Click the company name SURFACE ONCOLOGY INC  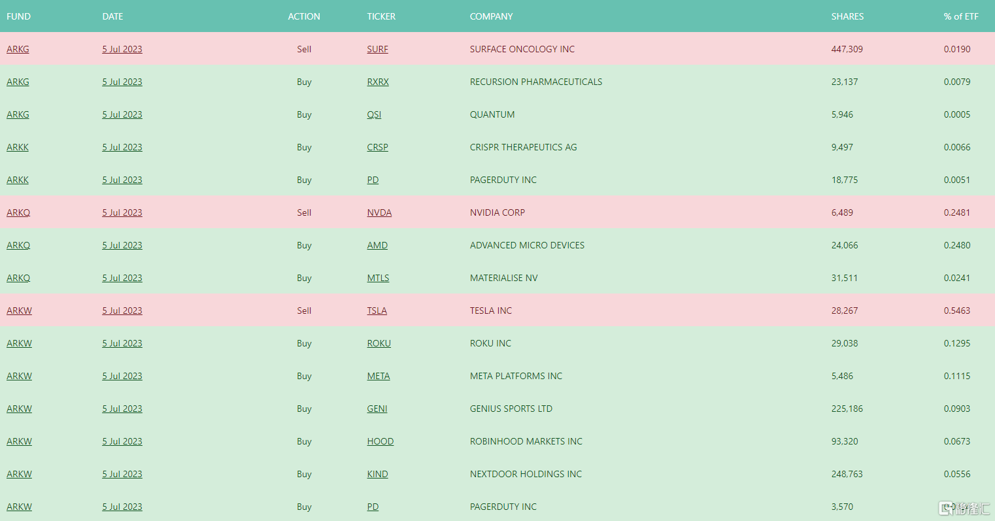(x=522, y=49)
